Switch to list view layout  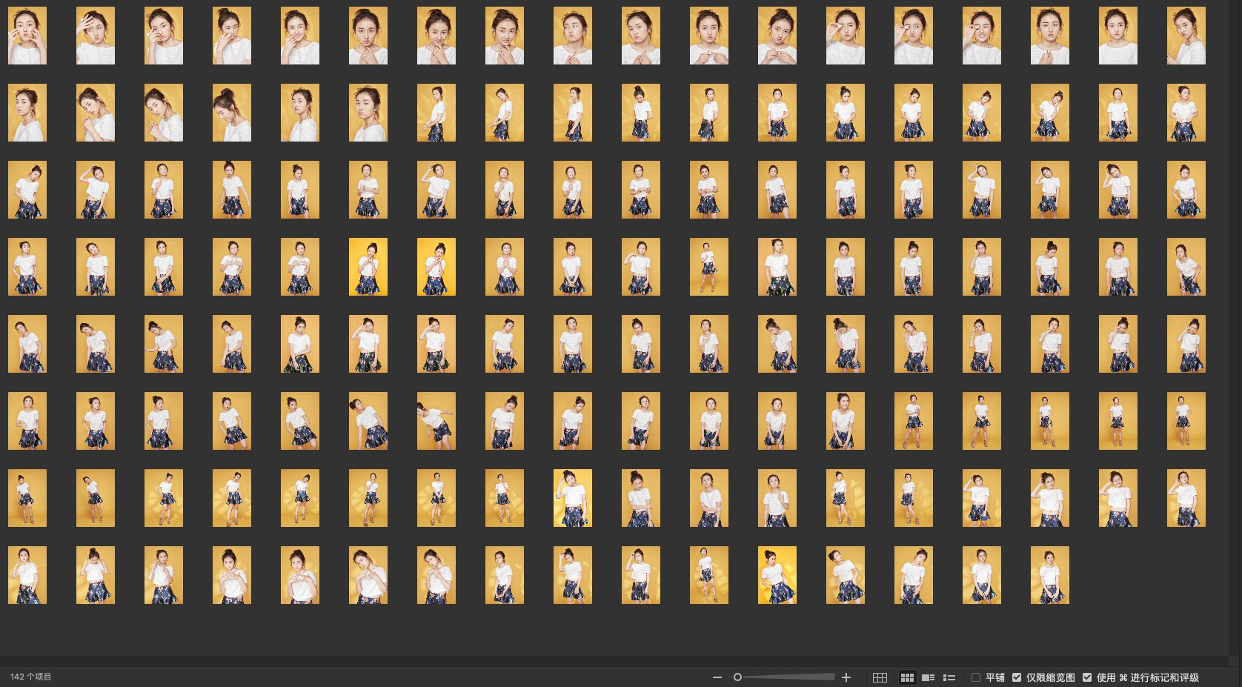[x=949, y=677]
